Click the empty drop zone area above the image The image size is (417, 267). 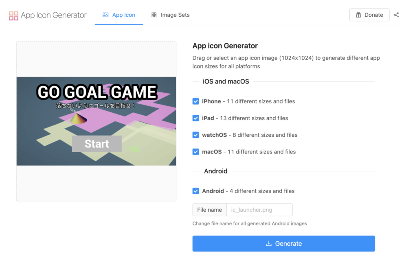tap(96, 59)
